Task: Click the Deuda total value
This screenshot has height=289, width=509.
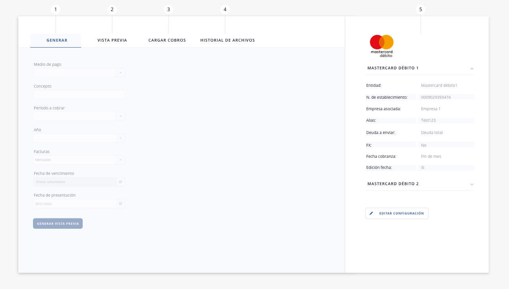Action: coord(432,132)
